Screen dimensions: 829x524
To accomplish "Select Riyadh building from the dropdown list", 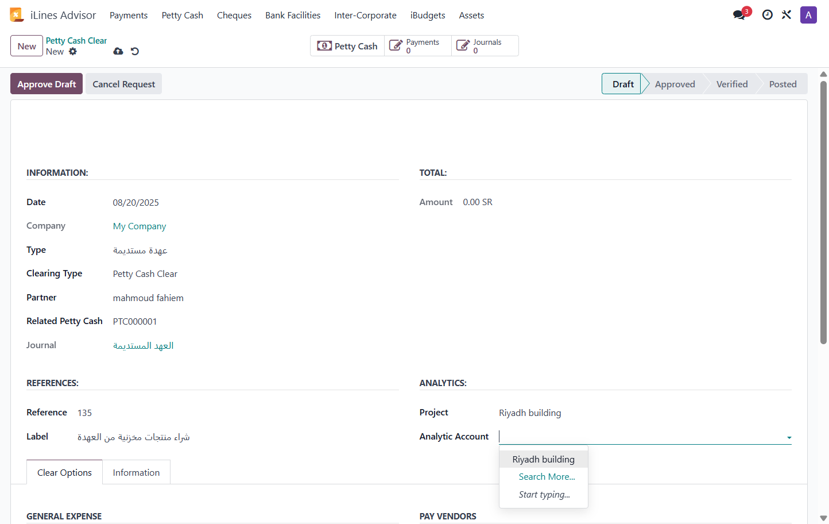I will (544, 459).
